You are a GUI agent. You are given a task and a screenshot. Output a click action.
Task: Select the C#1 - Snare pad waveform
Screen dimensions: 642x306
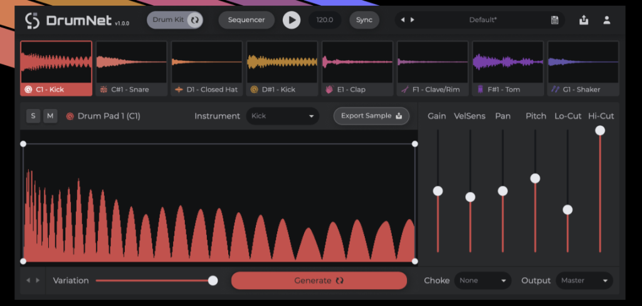pyautogui.click(x=132, y=62)
